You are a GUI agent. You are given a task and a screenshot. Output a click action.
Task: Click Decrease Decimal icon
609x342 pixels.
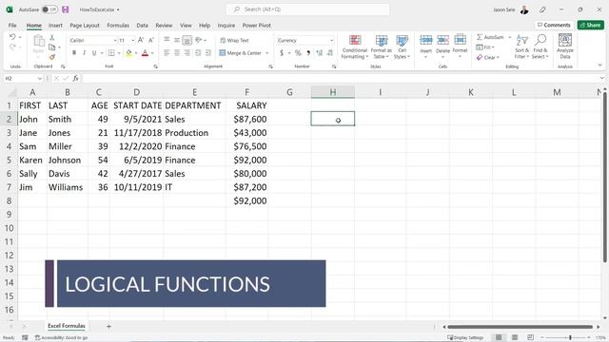pyautogui.click(x=330, y=53)
